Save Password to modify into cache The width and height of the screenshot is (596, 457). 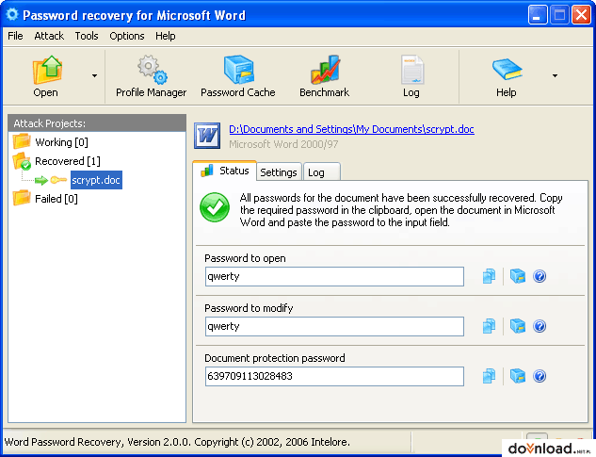pos(518,326)
